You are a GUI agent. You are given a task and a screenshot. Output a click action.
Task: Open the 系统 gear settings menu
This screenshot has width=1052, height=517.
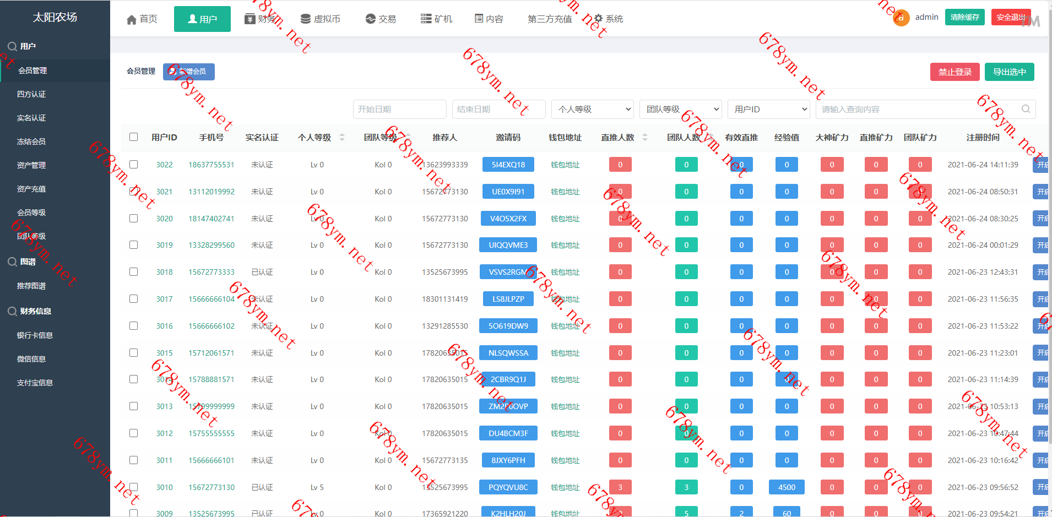pyautogui.click(x=598, y=19)
